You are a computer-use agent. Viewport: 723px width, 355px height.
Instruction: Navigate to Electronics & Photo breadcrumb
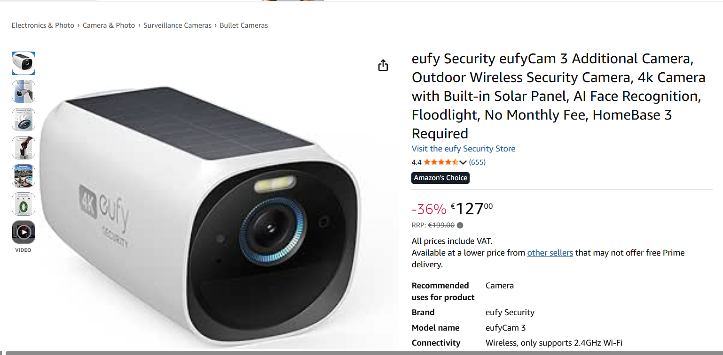(x=43, y=25)
